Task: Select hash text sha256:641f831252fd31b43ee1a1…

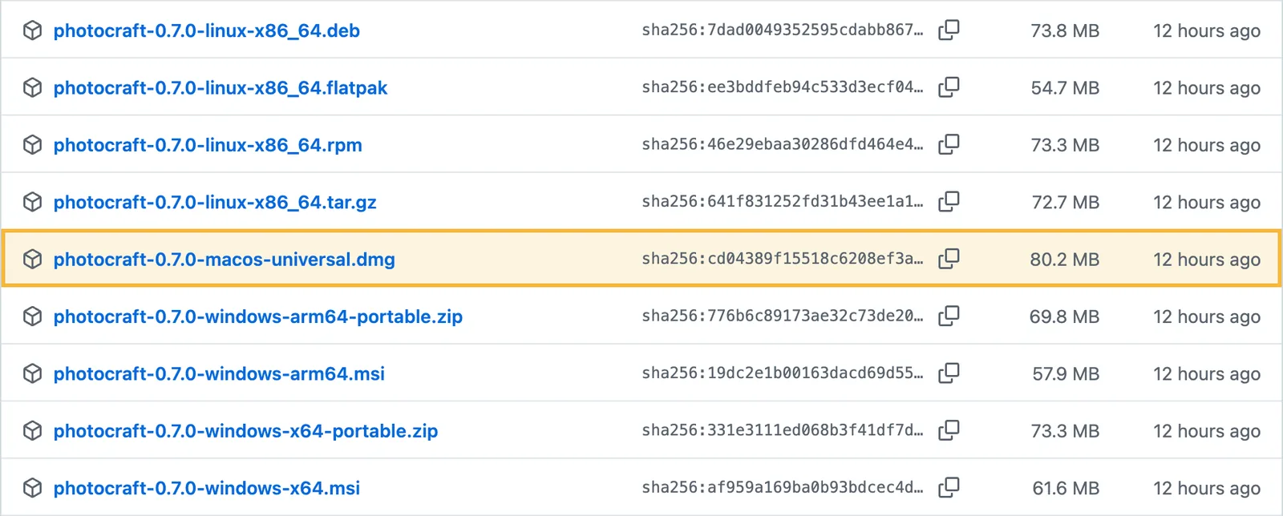Action: coord(783,201)
